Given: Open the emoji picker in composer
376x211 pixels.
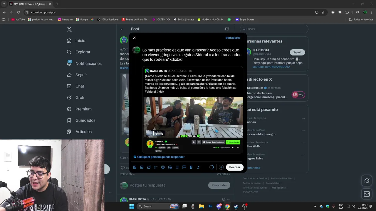Looking at the screenshot, I should click(163, 167).
